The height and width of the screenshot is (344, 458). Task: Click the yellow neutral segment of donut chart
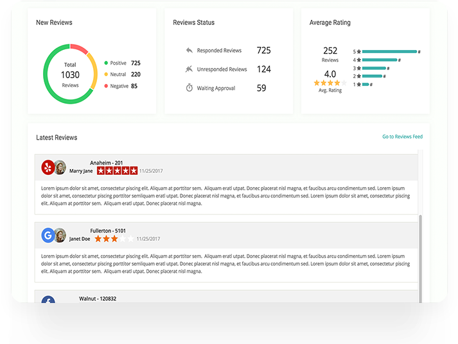[x=94, y=70]
